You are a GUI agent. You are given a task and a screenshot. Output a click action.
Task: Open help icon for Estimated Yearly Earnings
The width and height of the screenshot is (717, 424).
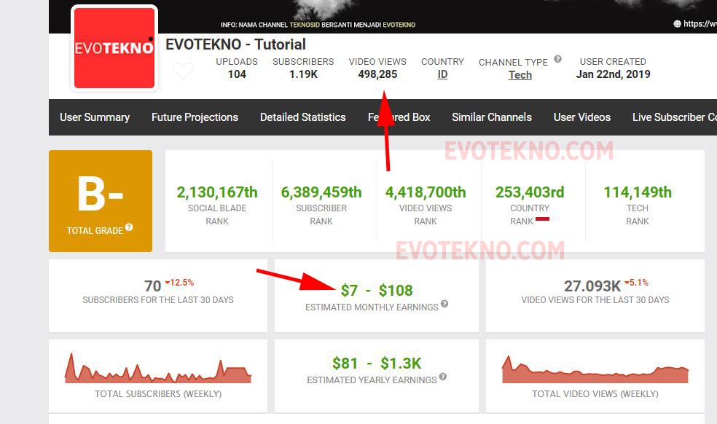[442, 377]
